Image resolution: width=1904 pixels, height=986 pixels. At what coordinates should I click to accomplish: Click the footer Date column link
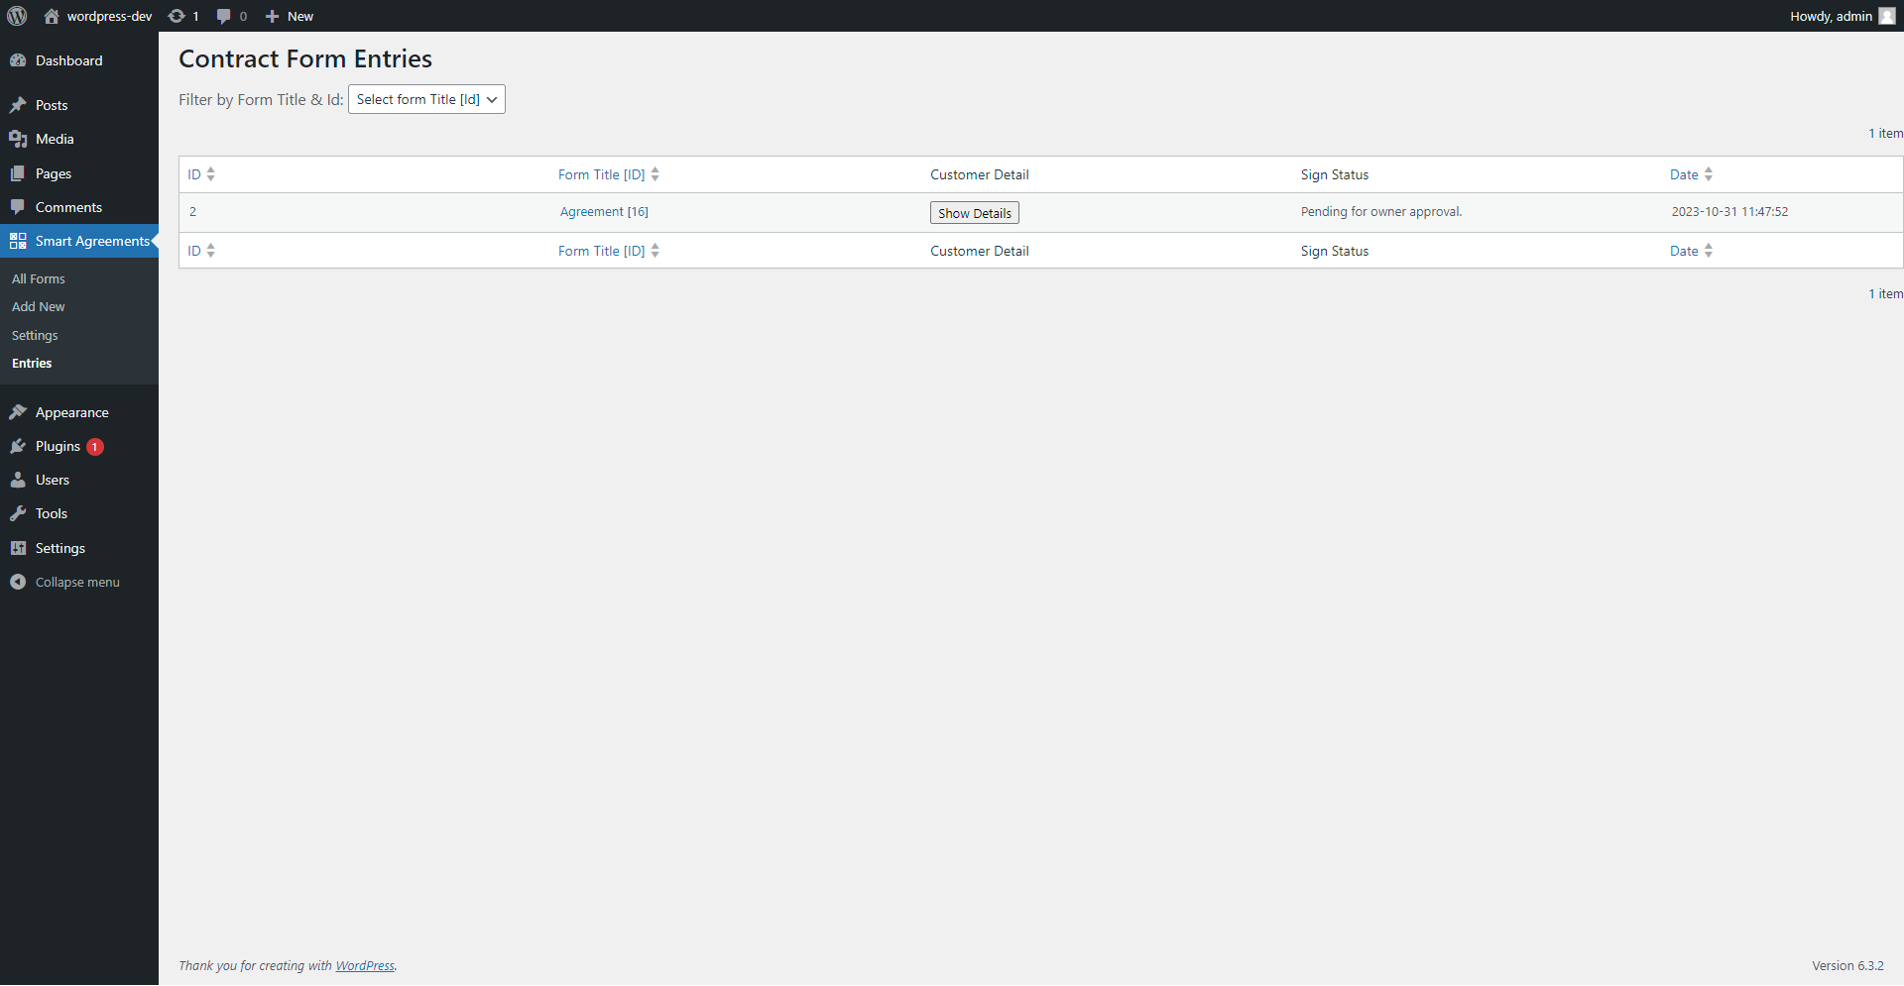point(1684,251)
